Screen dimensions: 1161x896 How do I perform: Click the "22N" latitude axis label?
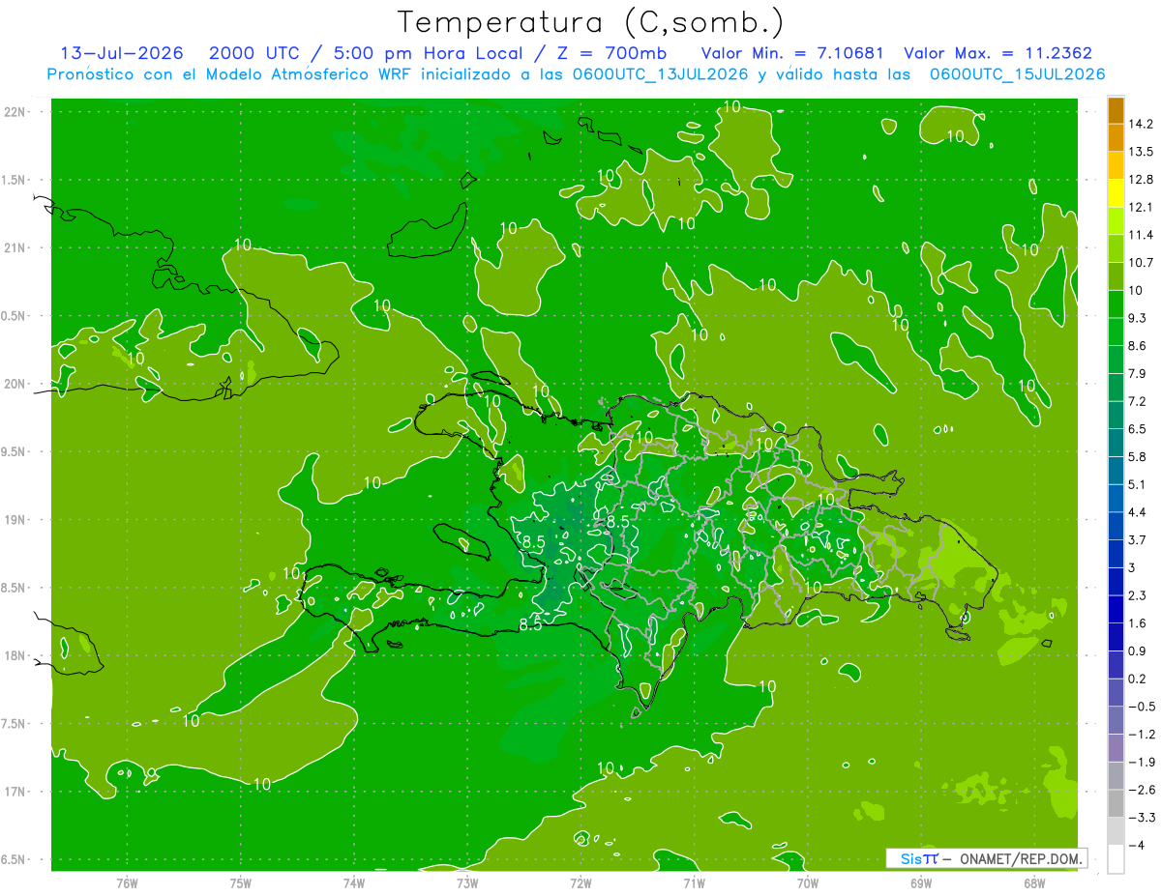pos(15,111)
